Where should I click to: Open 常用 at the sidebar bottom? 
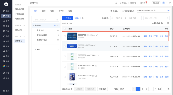[x=6, y=91]
